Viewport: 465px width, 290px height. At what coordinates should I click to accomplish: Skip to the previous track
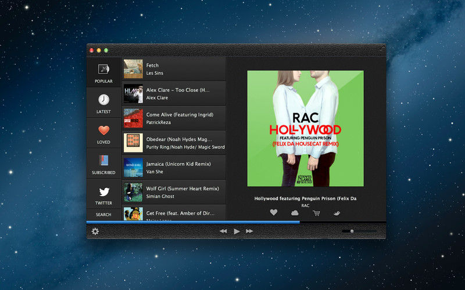223,231
